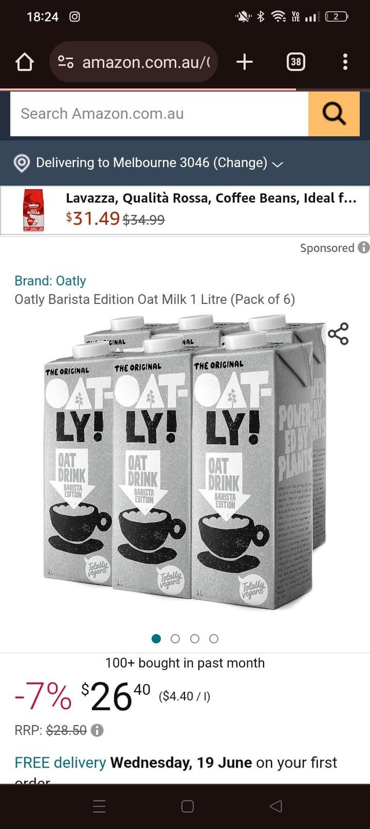Open the Lavazza Qualità Rossa sponsored ad
The height and width of the screenshot is (829, 370).
(185, 210)
